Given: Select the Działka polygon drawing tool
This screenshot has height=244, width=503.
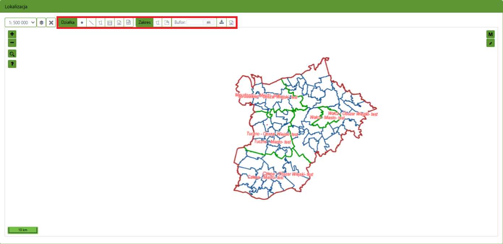Looking at the screenshot, I should tap(100, 22).
